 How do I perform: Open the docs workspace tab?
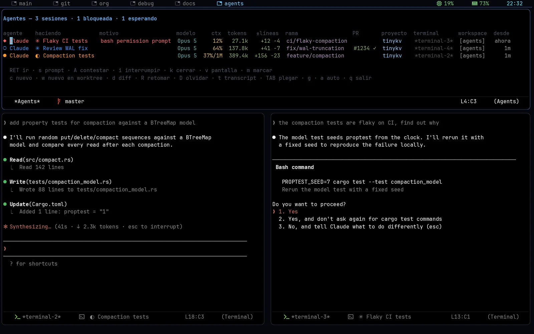pyautogui.click(x=185, y=3)
